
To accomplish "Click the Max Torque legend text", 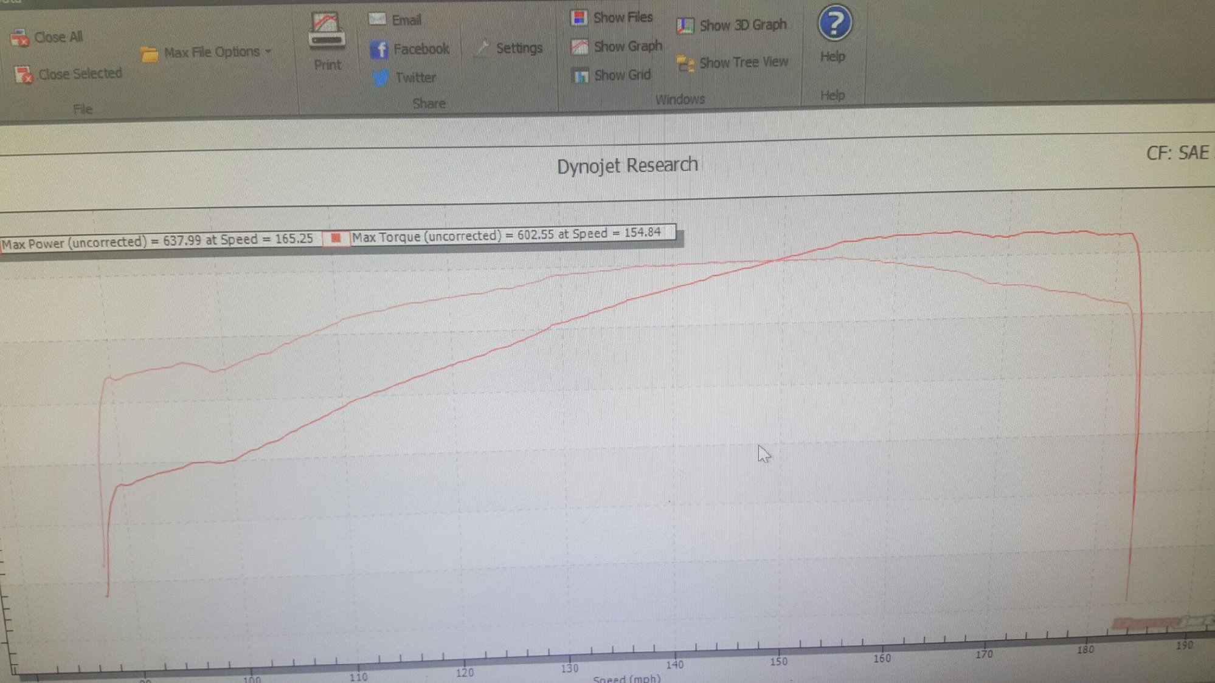I will point(506,235).
